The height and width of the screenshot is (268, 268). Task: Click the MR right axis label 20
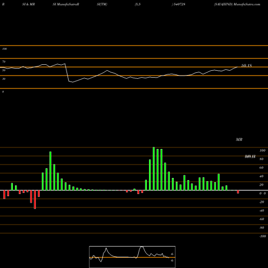262,185
